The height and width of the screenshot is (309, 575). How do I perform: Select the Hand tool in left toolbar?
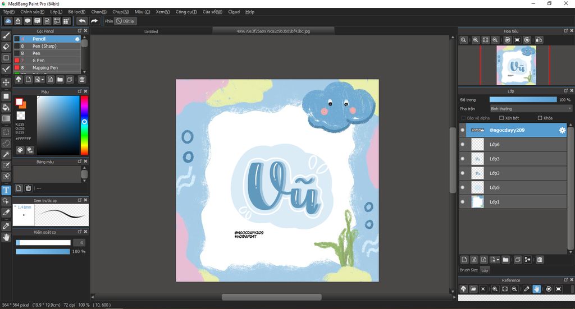pos(6,237)
